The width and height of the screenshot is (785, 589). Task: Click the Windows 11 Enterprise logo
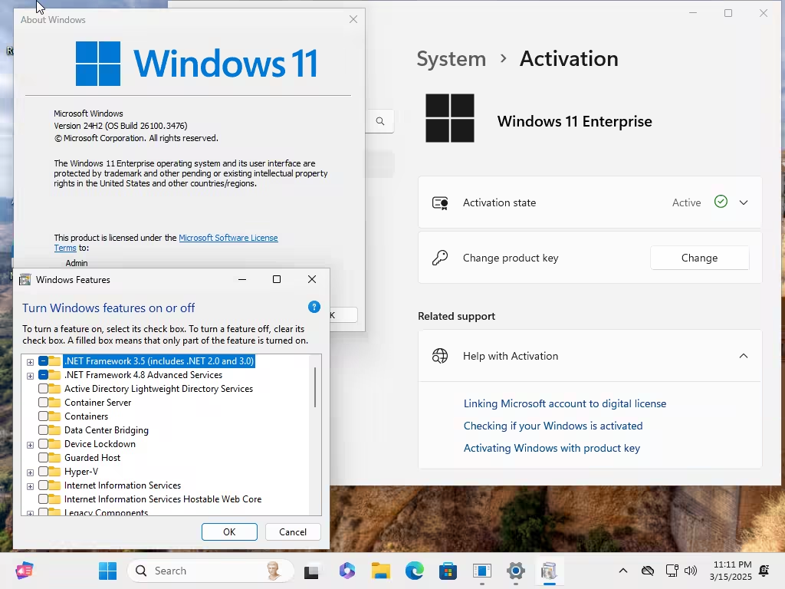tap(449, 118)
